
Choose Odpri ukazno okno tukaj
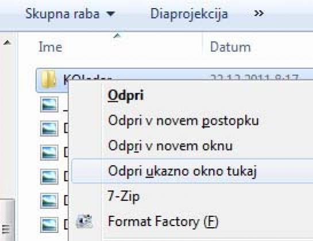tap(192, 171)
